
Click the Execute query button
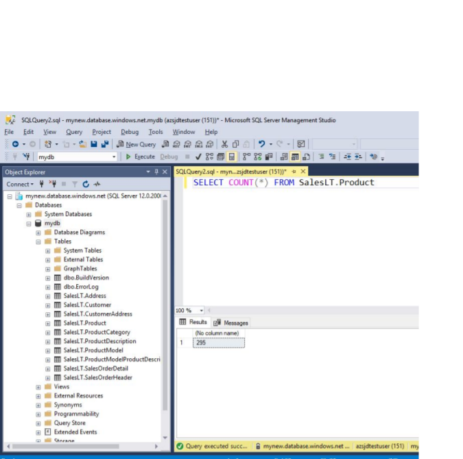click(x=140, y=157)
